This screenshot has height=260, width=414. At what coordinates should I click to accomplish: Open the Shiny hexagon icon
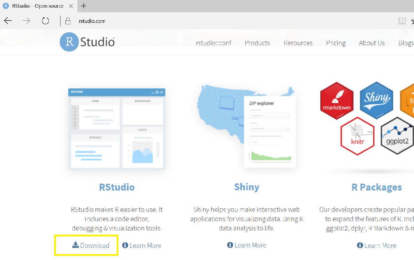[377, 101]
